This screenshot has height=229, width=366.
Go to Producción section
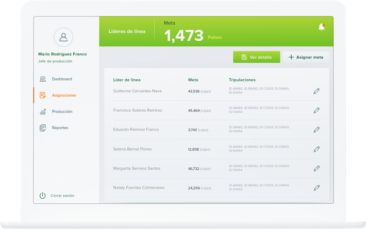click(62, 112)
